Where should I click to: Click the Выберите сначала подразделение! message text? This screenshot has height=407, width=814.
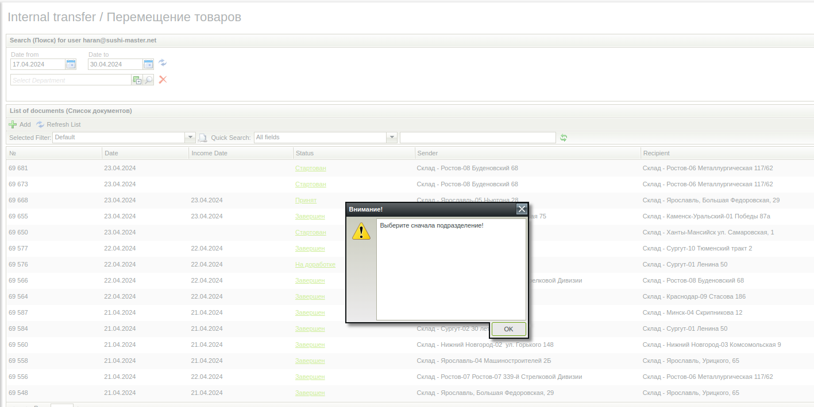coord(432,225)
